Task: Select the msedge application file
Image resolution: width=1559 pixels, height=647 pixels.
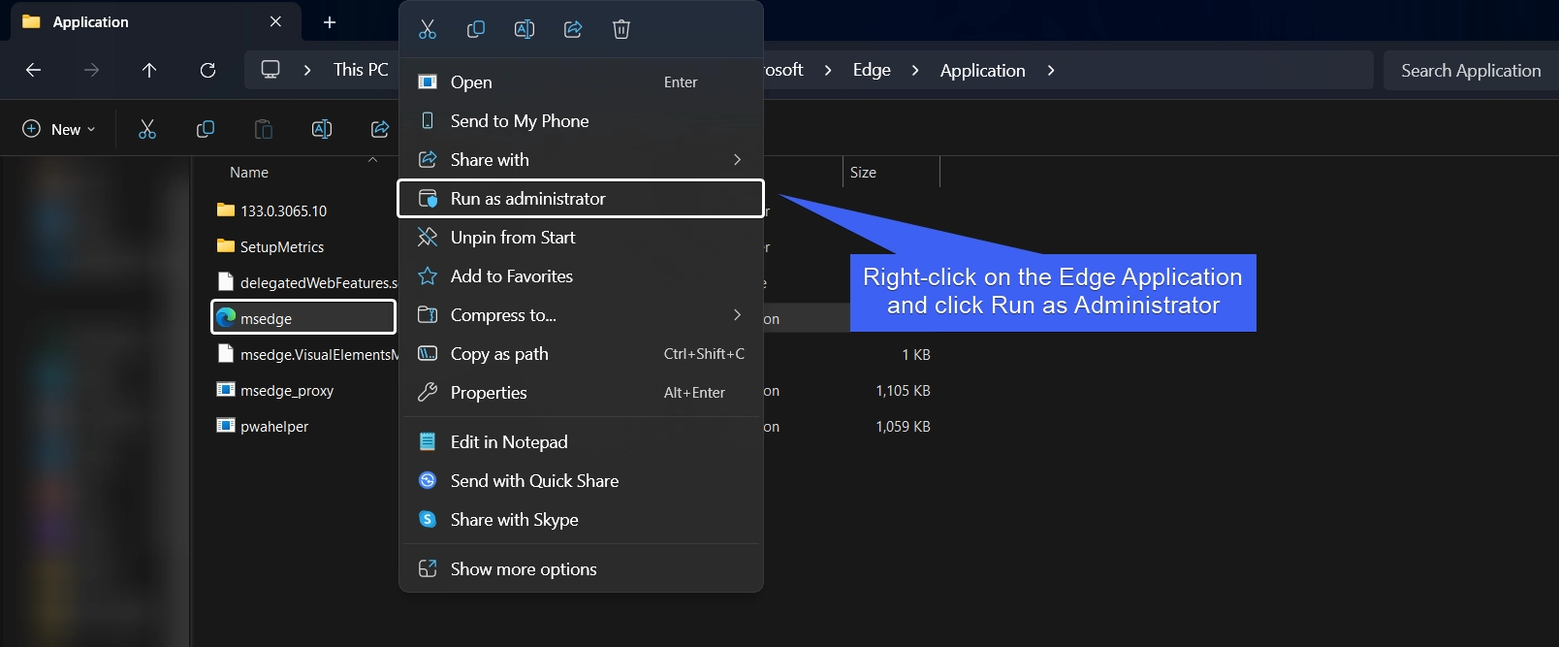Action: [x=303, y=318]
